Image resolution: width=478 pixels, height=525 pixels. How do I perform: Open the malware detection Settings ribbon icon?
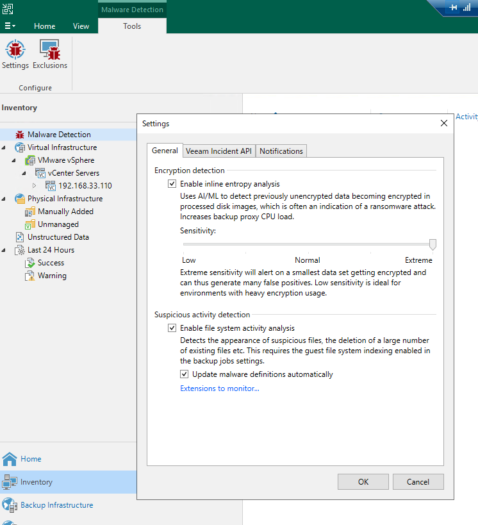click(x=15, y=54)
